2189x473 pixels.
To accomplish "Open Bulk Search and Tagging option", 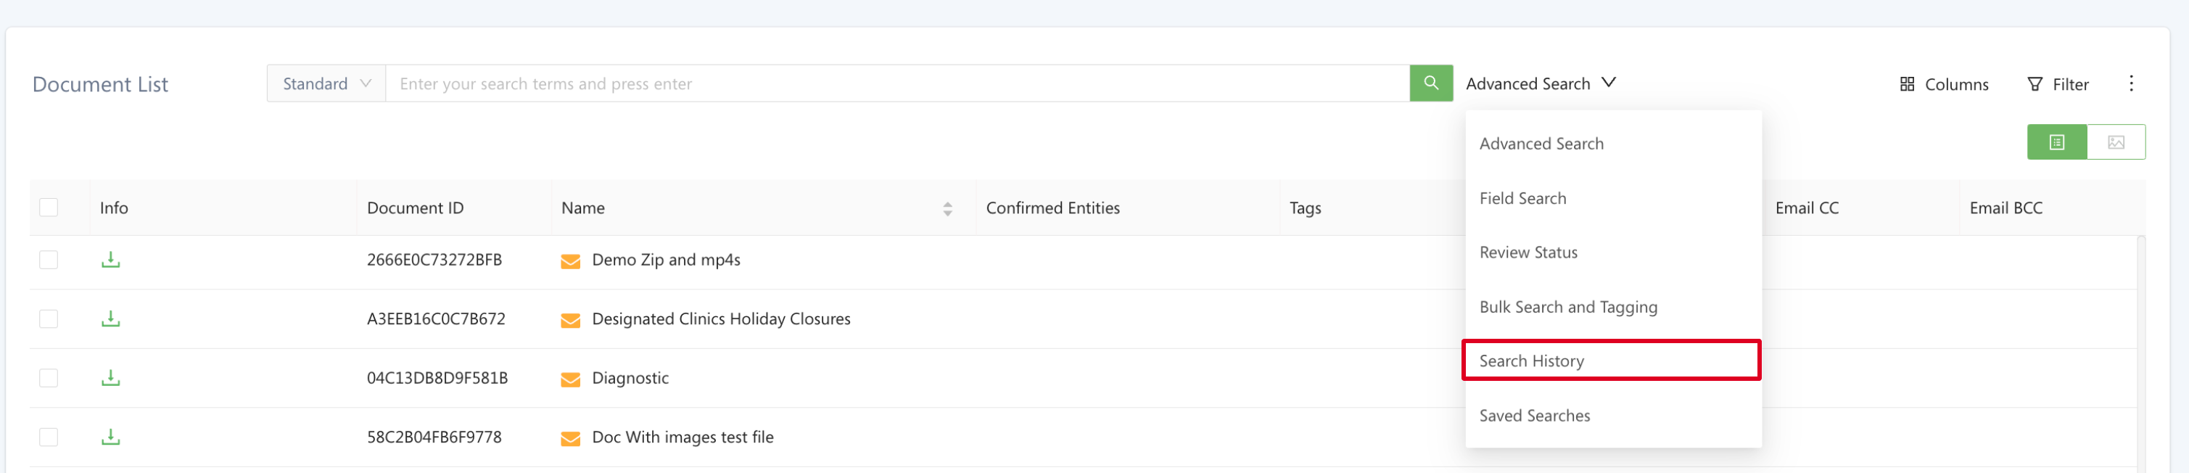I will point(1567,308).
